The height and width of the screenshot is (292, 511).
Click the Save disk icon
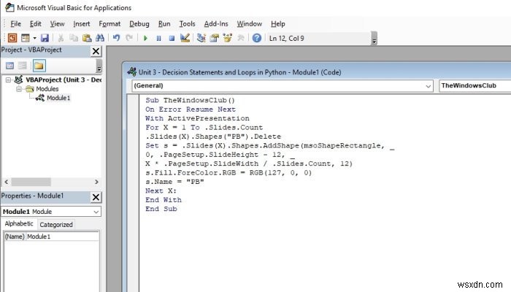(x=45, y=38)
